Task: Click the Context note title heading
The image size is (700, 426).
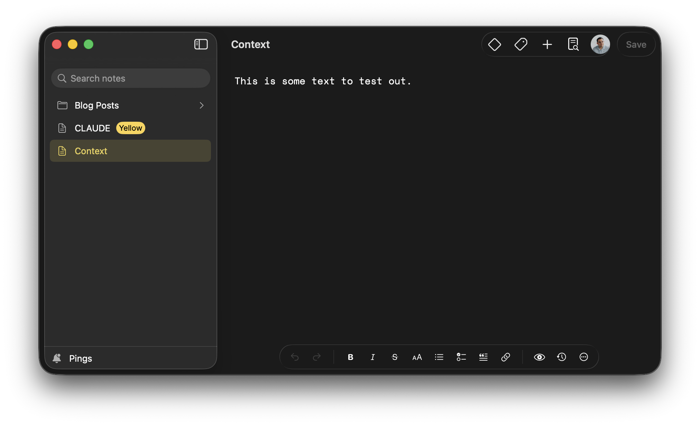Action: coord(250,44)
